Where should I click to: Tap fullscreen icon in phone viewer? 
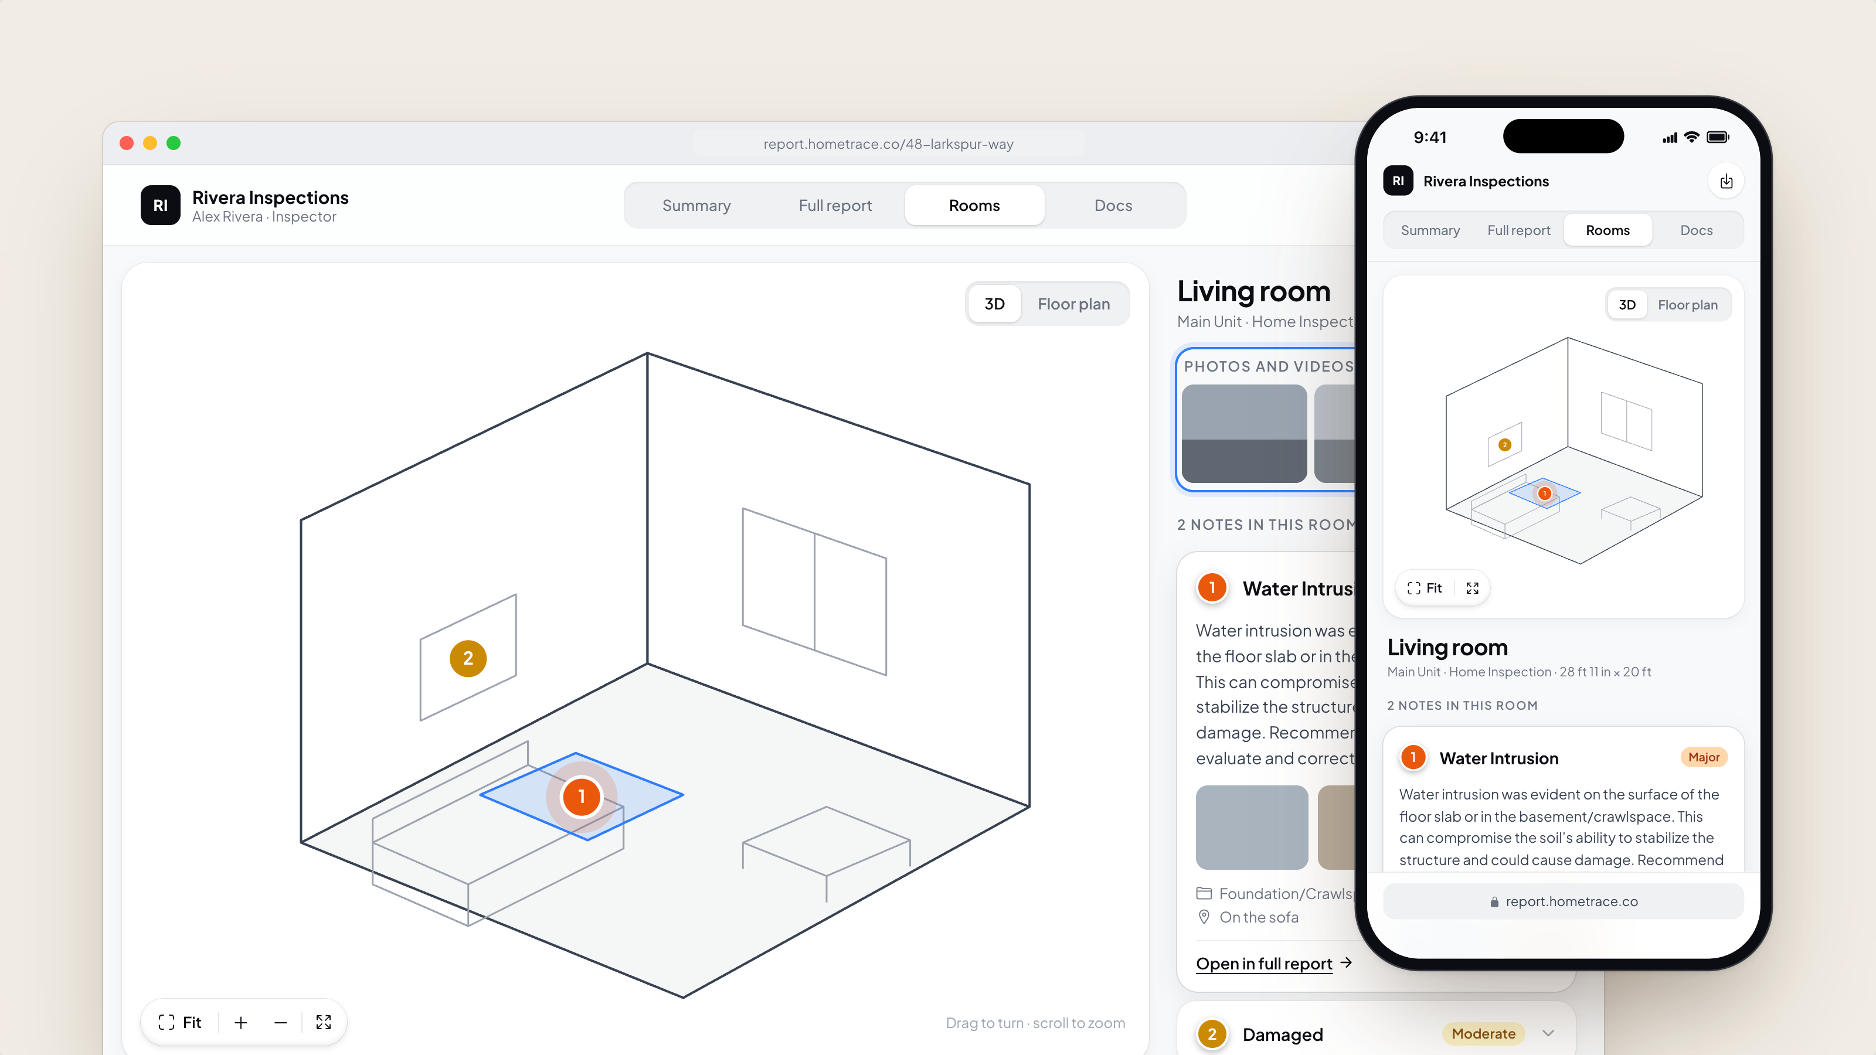1472,587
